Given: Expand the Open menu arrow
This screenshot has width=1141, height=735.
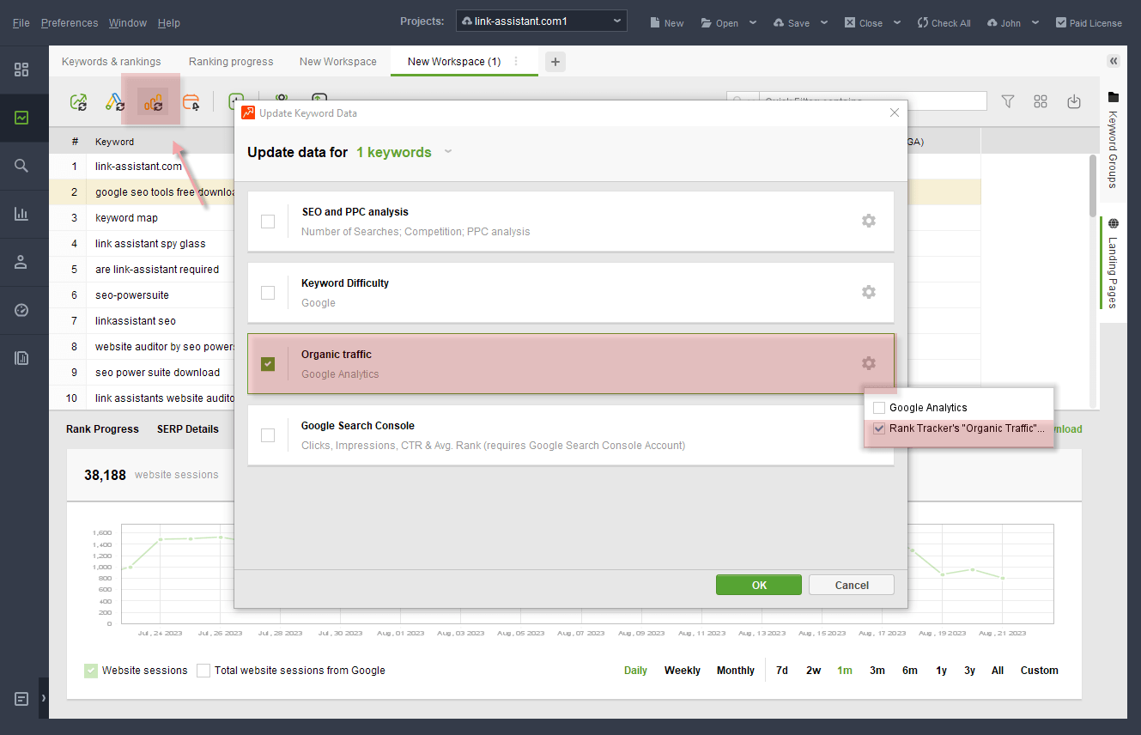Looking at the screenshot, I should tap(753, 23).
